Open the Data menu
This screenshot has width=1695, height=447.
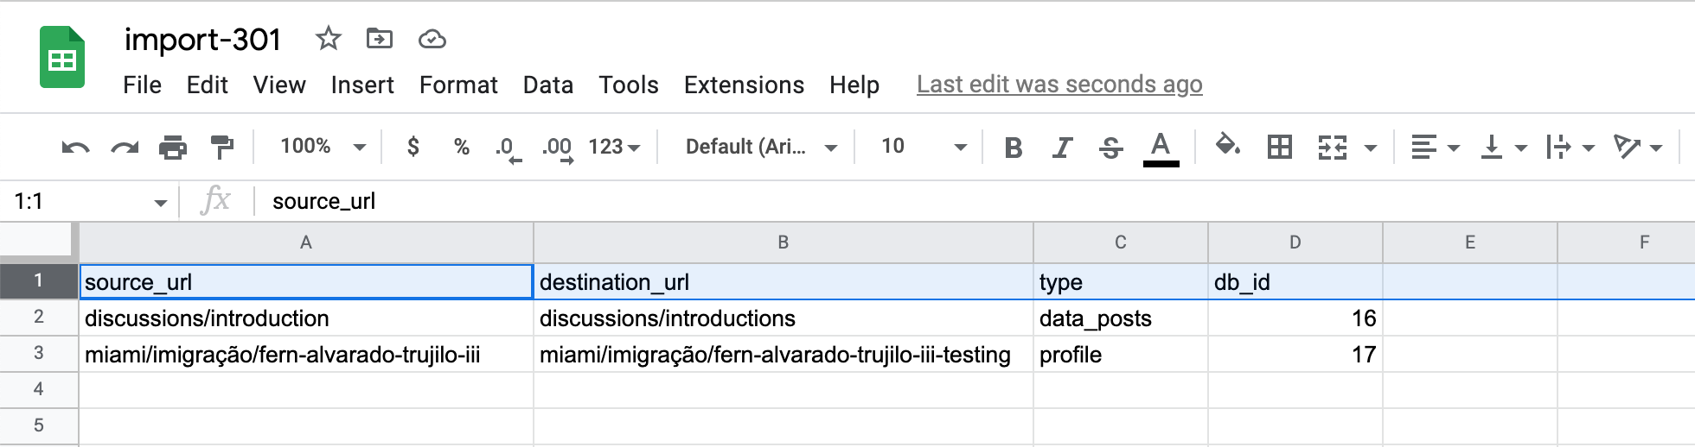point(547,85)
